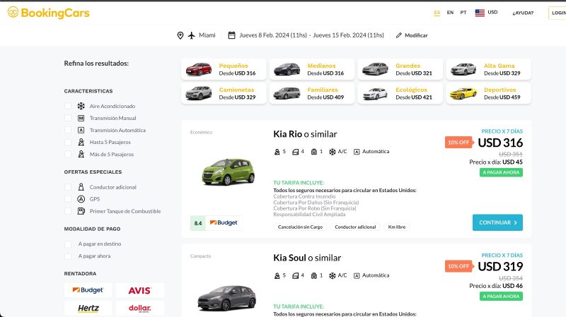Click the green Kia Rio car image
Image resolution: width=566 pixels, height=317 pixels.
pos(228,171)
